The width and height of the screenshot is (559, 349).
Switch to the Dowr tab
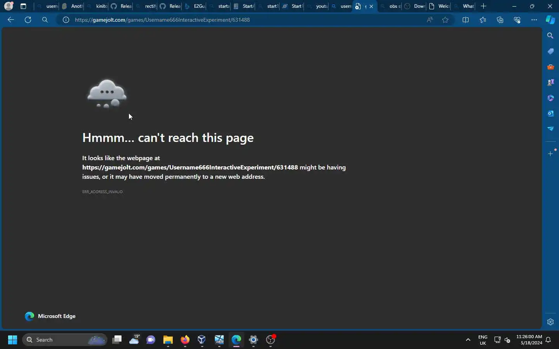coord(415,6)
